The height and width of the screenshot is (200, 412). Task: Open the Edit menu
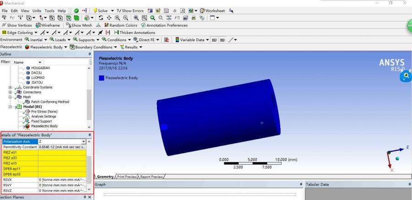[14, 11]
